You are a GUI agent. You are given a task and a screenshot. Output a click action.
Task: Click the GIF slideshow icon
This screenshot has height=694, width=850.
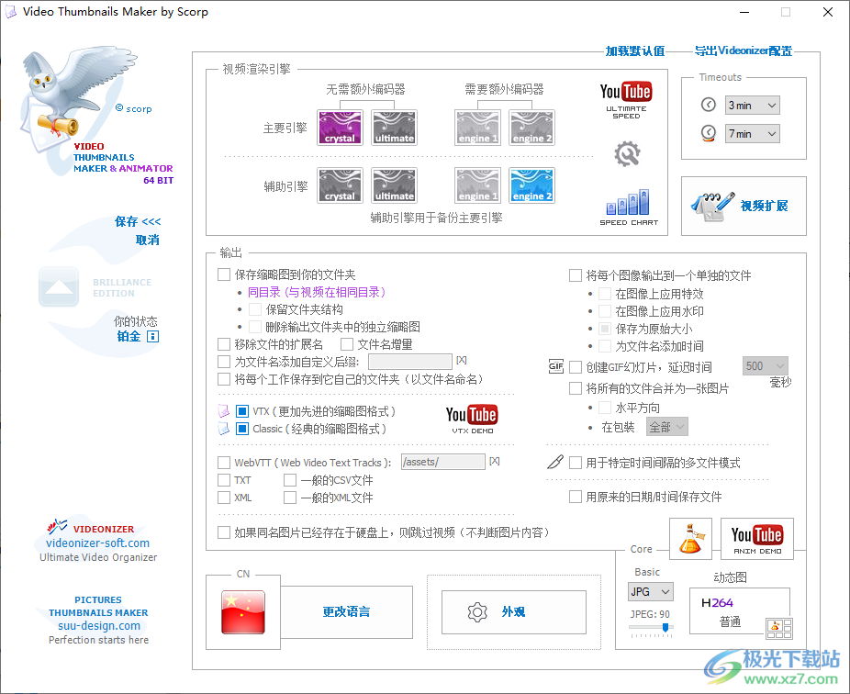555,366
